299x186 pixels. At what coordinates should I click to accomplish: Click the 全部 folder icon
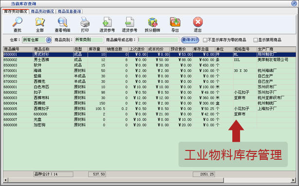(40, 22)
